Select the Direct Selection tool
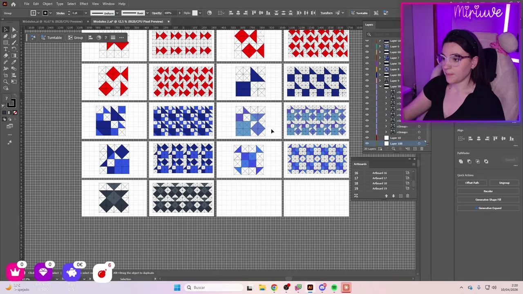Image resolution: width=523 pixels, height=294 pixels. point(14,29)
